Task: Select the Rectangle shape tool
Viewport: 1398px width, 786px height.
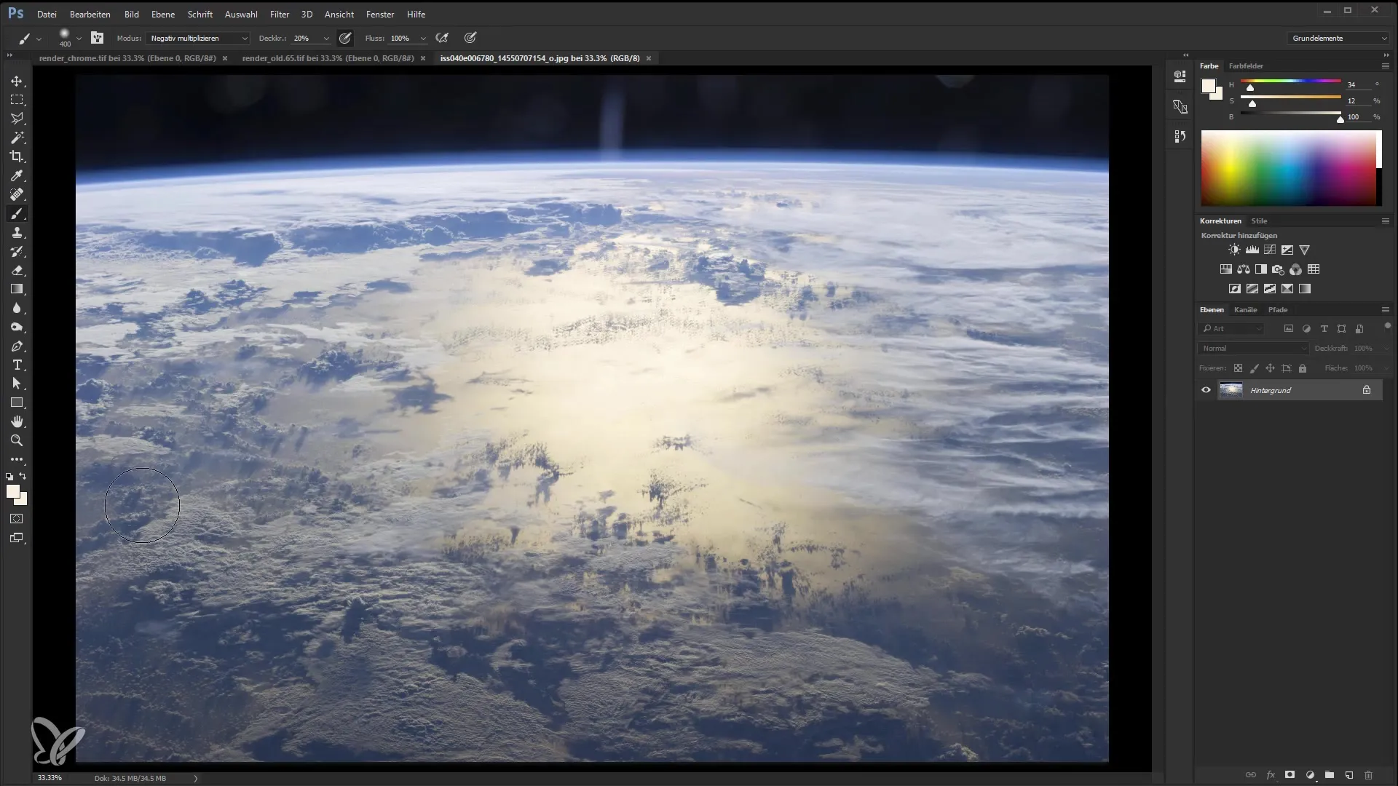Action: [17, 402]
